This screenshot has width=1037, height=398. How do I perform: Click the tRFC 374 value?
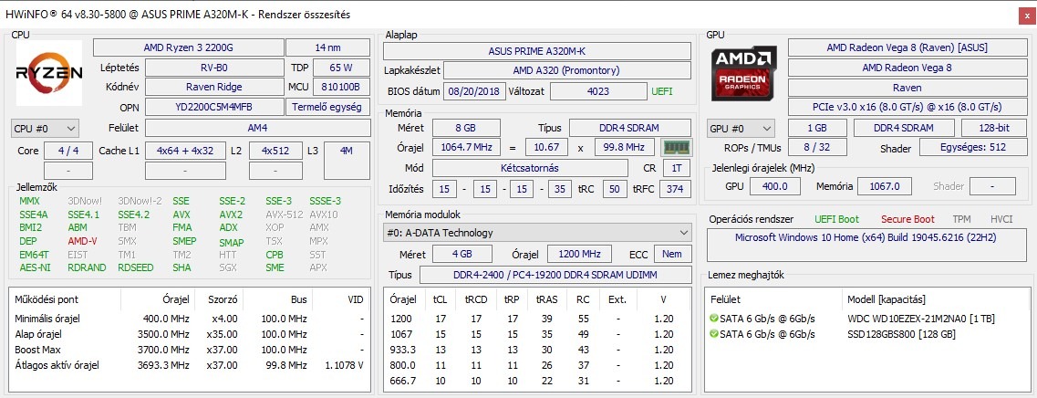point(675,189)
